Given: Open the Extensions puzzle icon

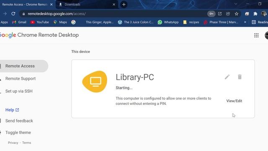Looking at the screenshot, I should tap(255, 14).
